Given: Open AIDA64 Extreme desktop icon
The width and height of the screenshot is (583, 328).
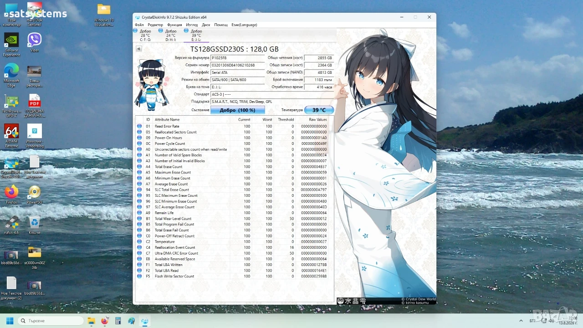Looking at the screenshot, I should pos(11,136).
